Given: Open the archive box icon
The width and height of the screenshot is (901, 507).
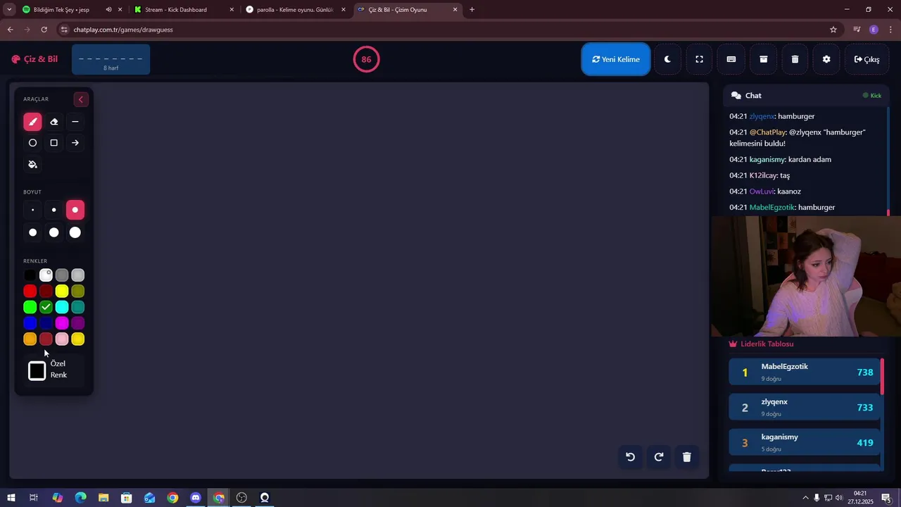Looking at the screenshot, I should [763, 59].
